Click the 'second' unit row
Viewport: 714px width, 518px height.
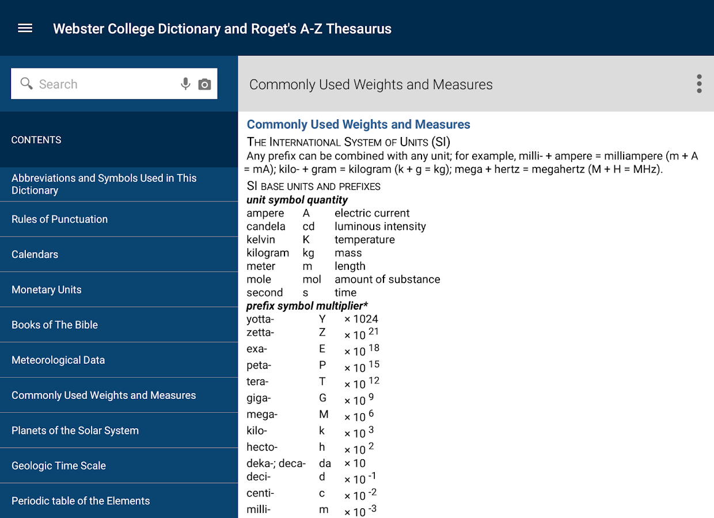[x=301, y=292]
